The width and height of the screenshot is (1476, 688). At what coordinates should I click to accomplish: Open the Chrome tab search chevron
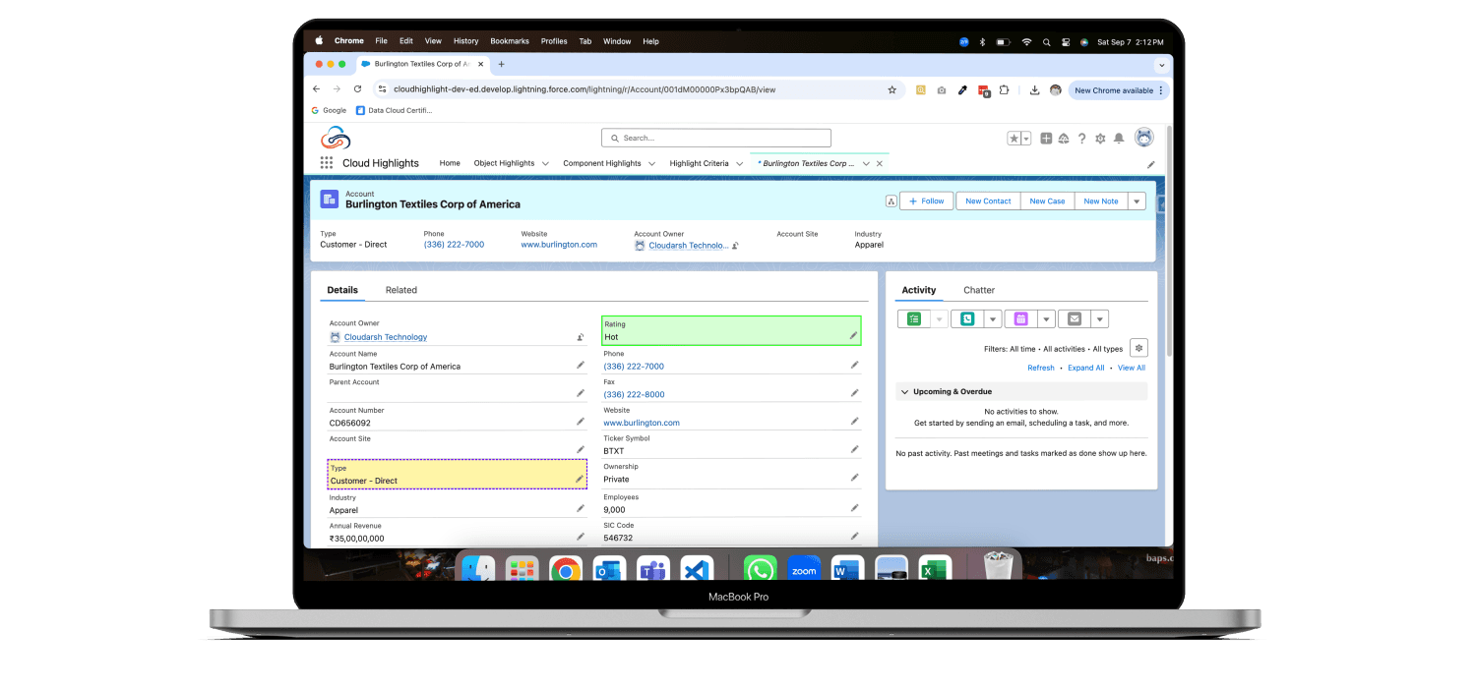tap(1161, 64)
